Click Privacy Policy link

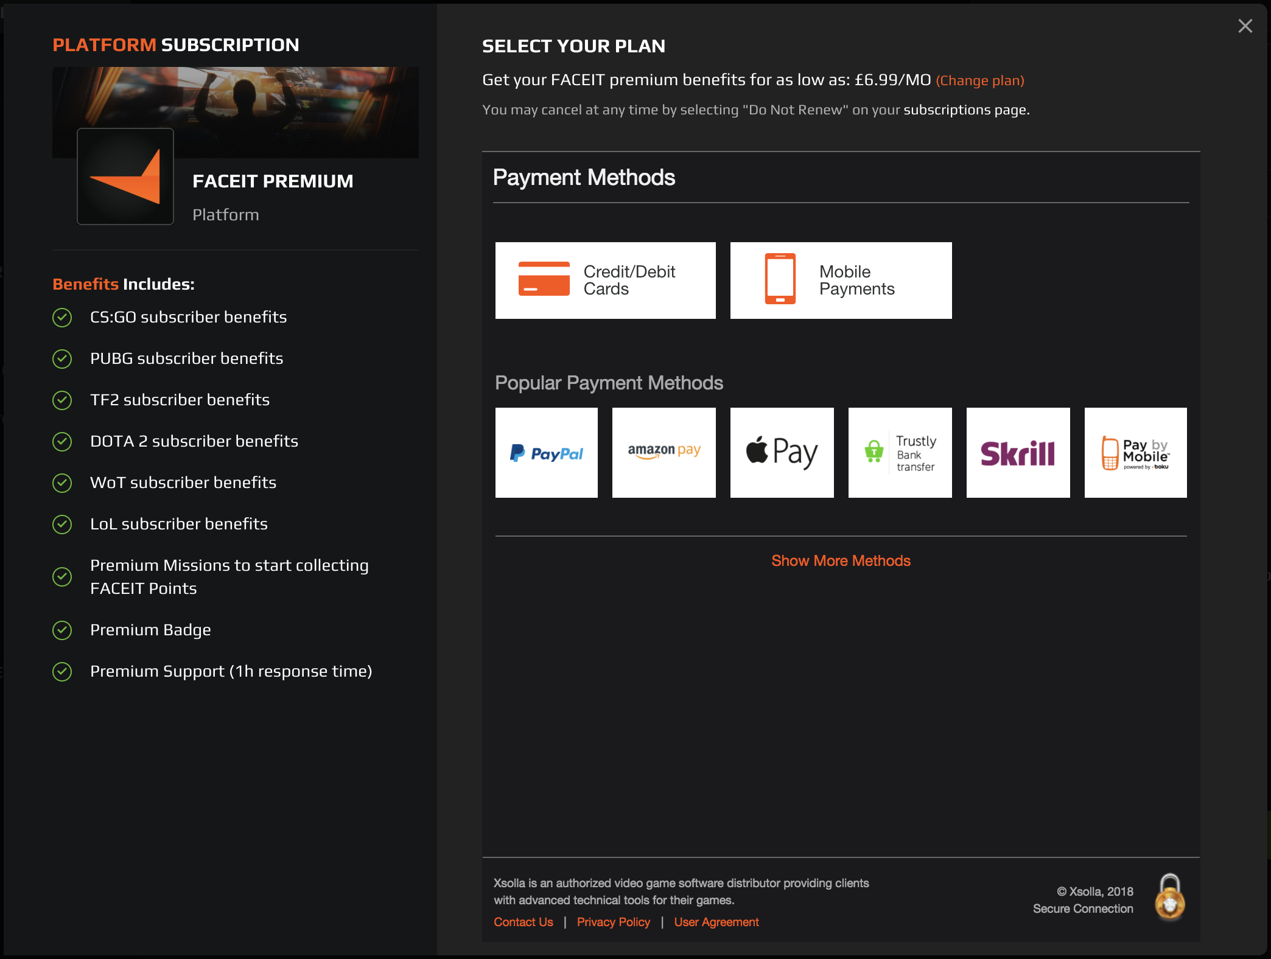pos(613,922)
